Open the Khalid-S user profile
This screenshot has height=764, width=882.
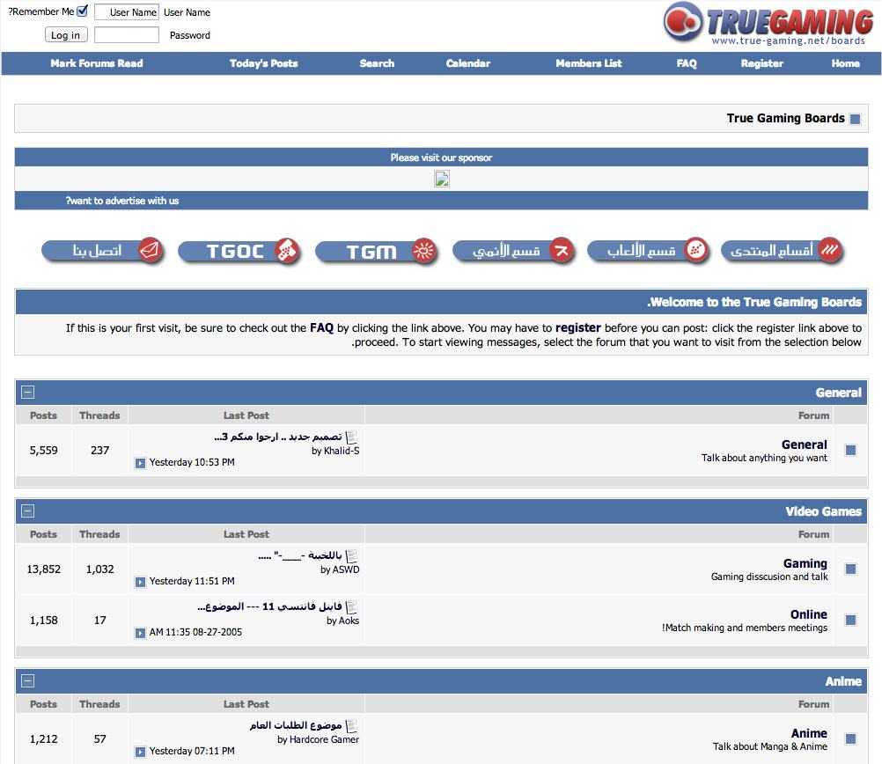(342, 451)
